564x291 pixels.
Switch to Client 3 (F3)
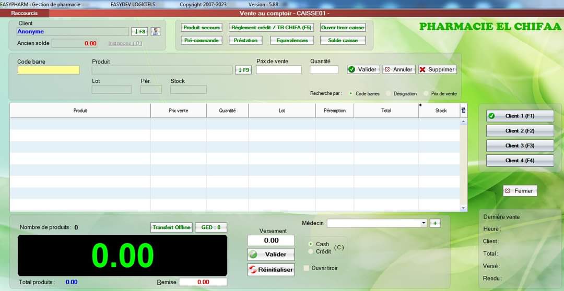[x=520, y=145]
